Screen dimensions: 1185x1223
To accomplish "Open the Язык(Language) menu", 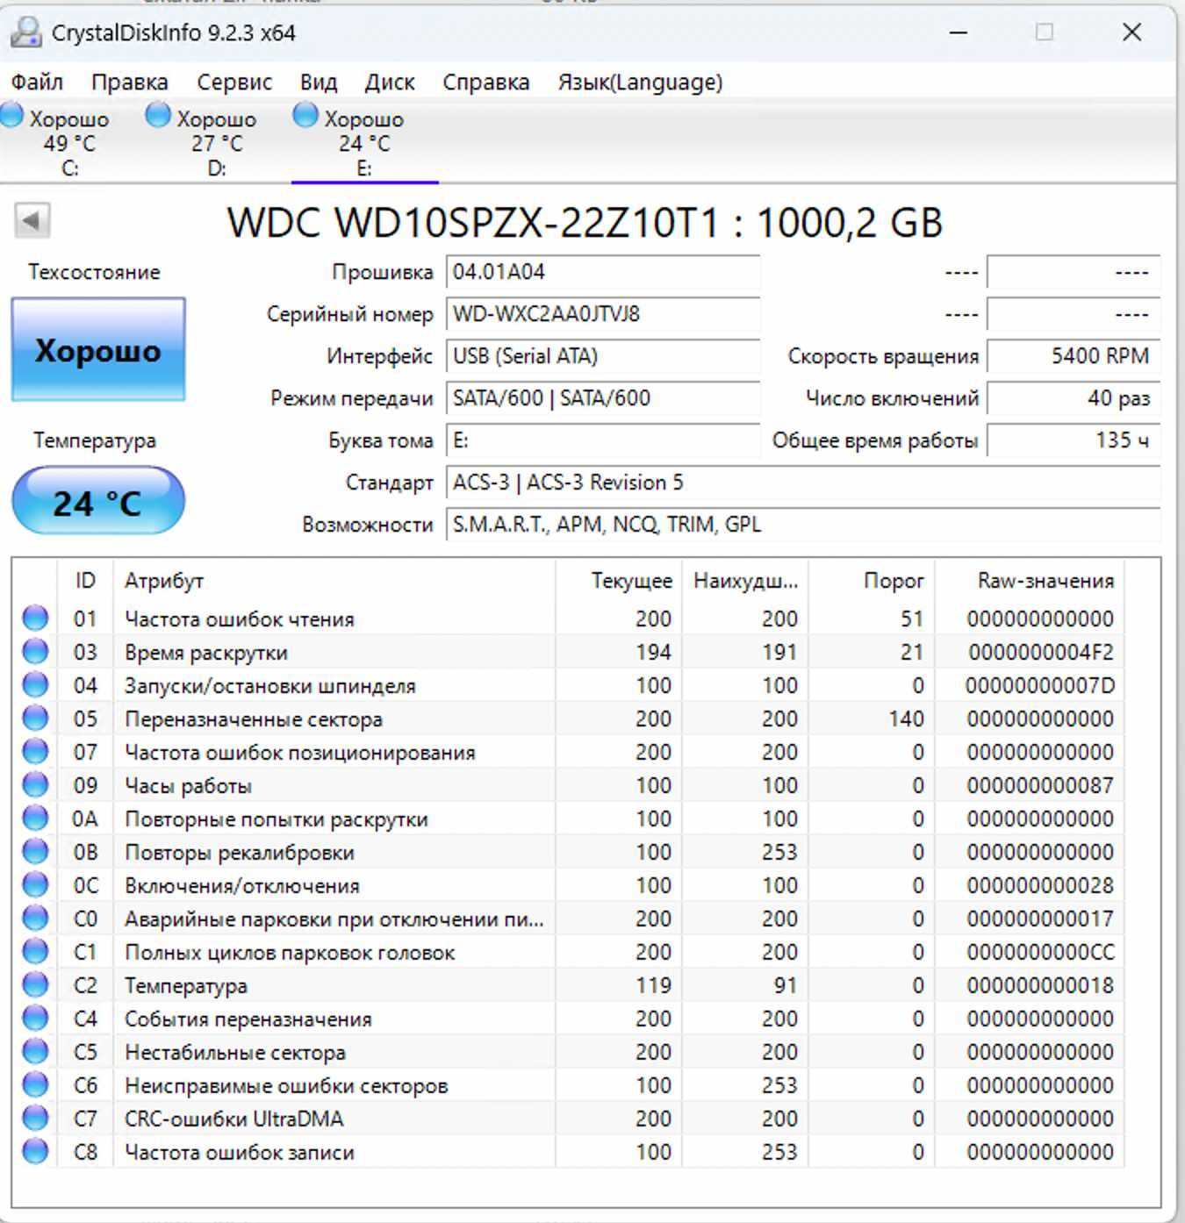I will 640,82.
